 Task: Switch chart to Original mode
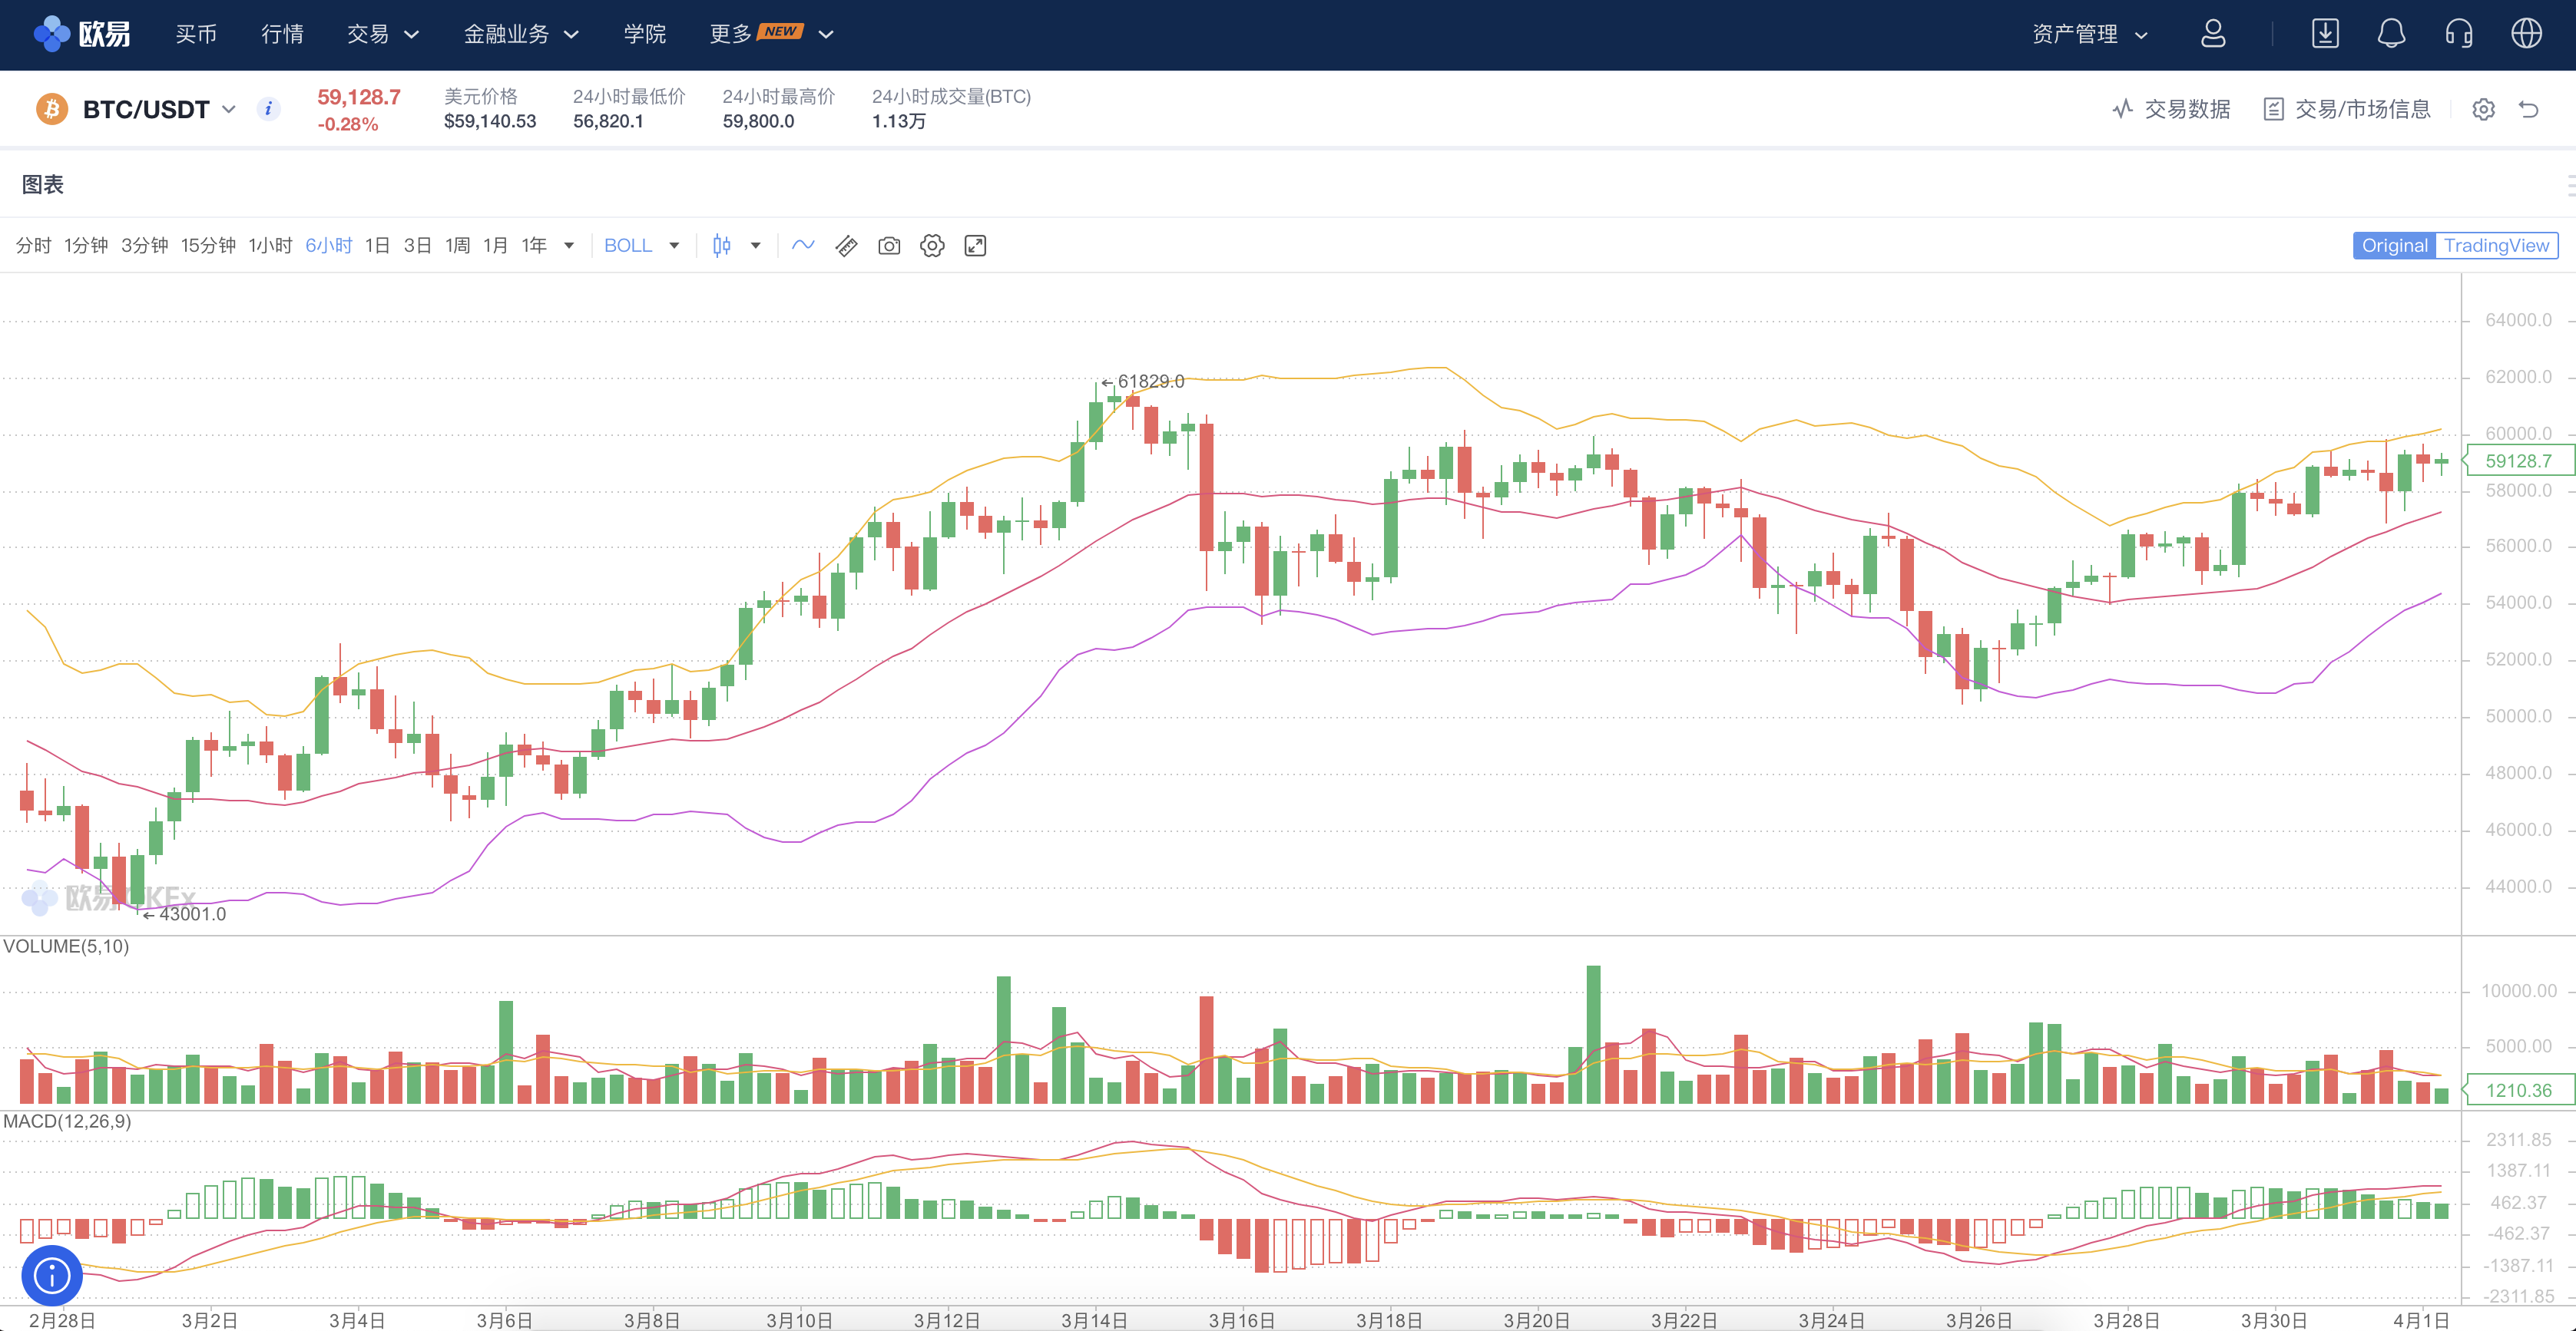tap(2393, 246)
